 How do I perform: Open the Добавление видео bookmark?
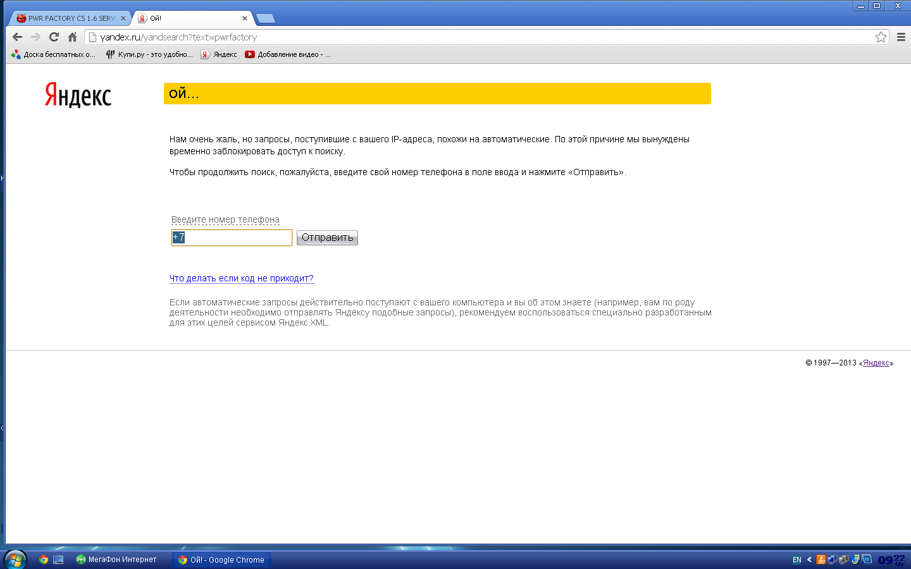pos(288,54)
